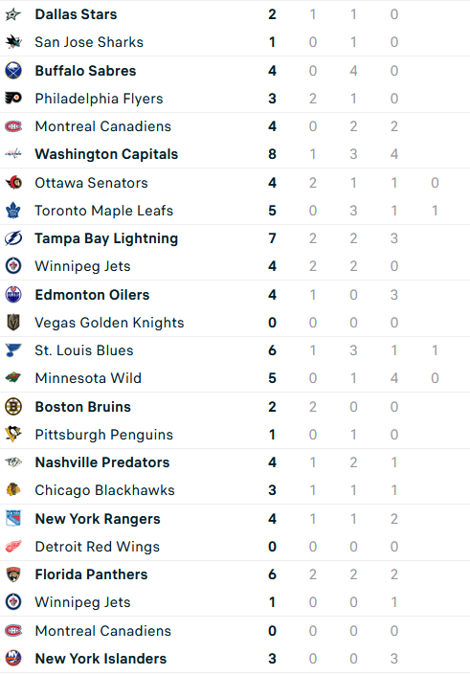This screenshot has width=470, height=675.
Task: Click the Dallas Stars team logo
Action: tap(13, 14)
